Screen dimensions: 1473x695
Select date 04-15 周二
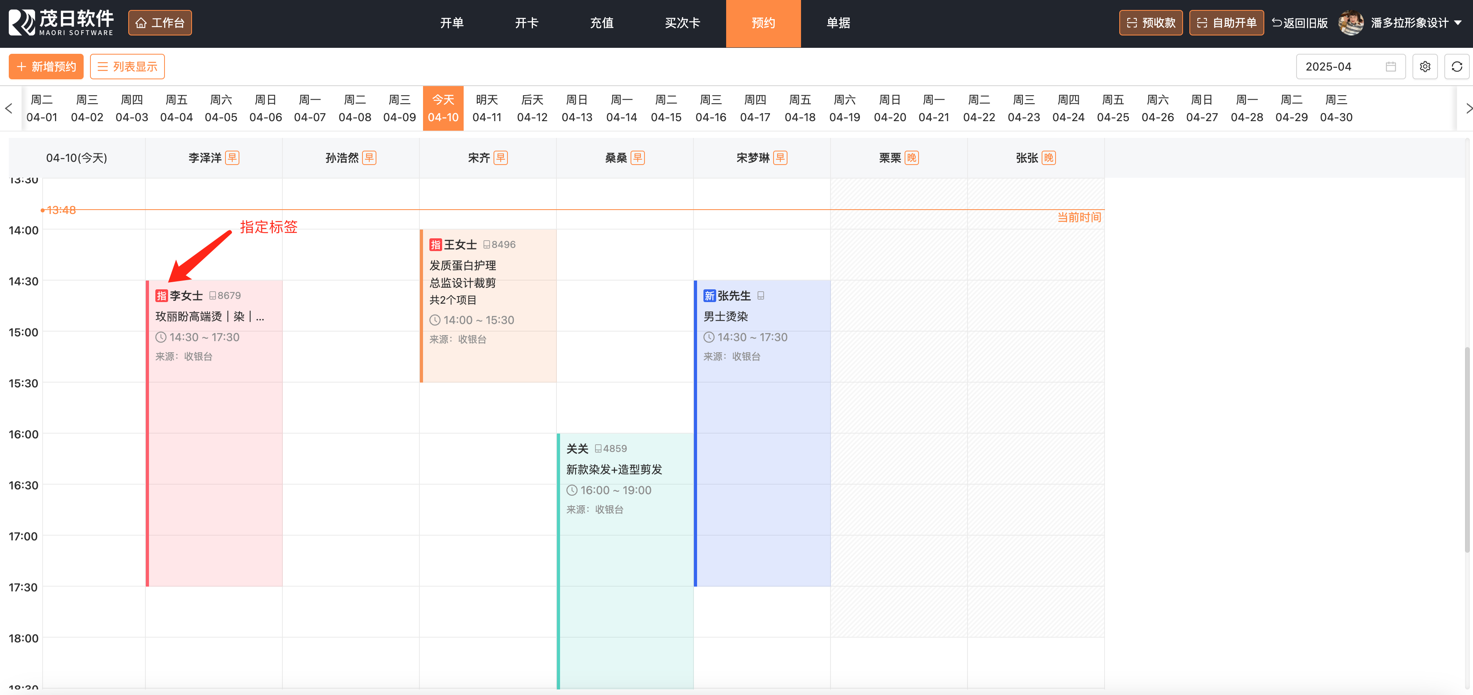(x=666, y=108)
